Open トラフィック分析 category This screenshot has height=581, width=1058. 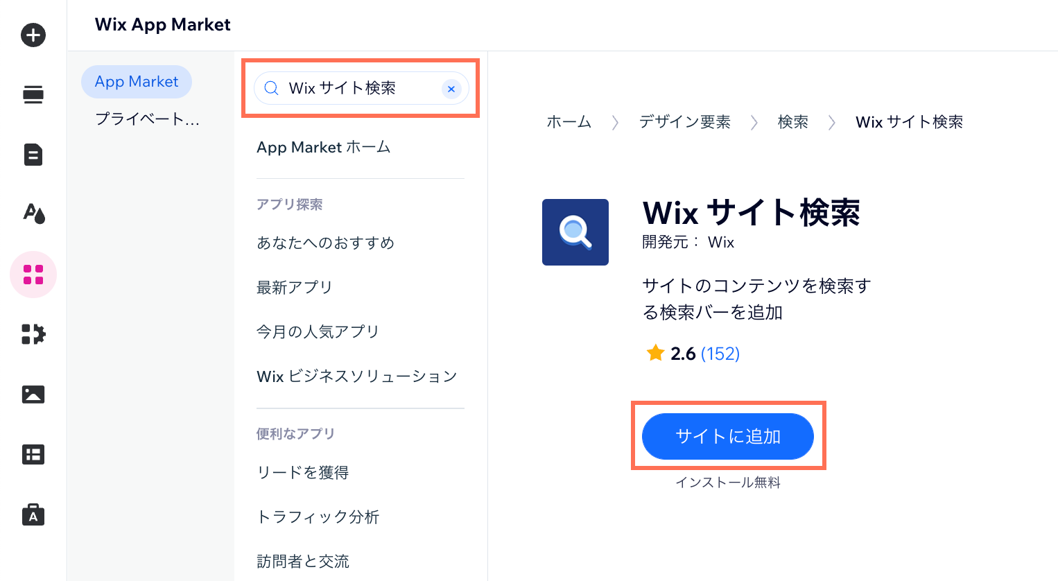point(318,517)
